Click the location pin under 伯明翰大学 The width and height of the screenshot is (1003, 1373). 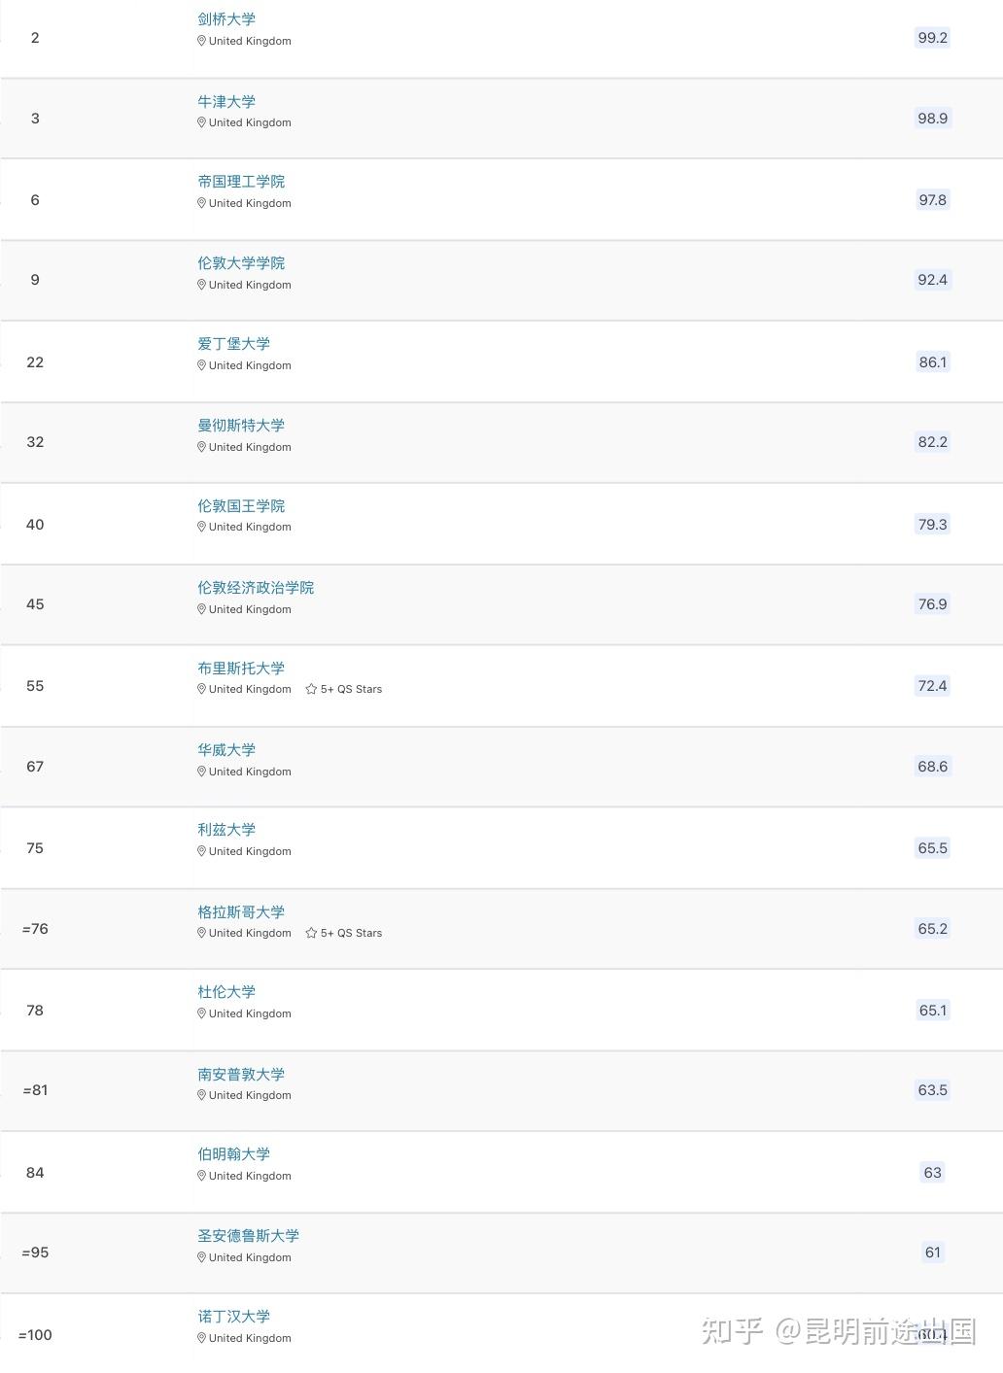pos(201,1176)
